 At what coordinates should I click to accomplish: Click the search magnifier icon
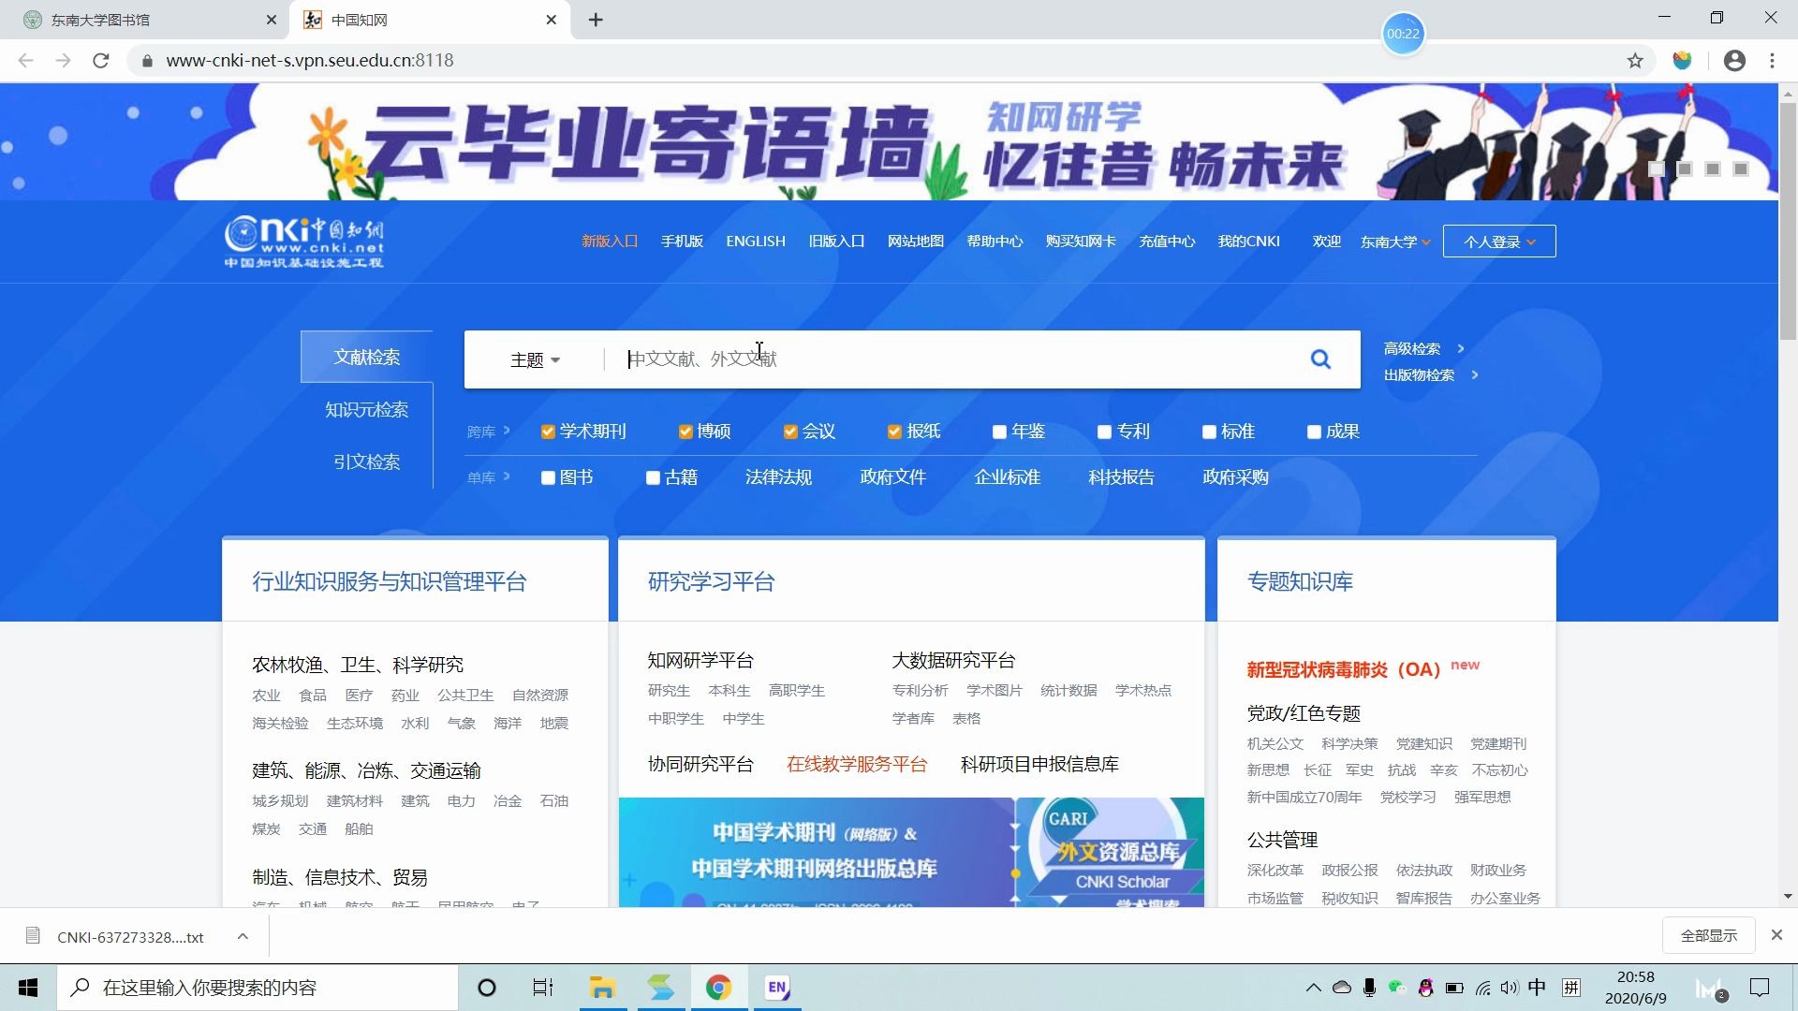pos(1320,359)
